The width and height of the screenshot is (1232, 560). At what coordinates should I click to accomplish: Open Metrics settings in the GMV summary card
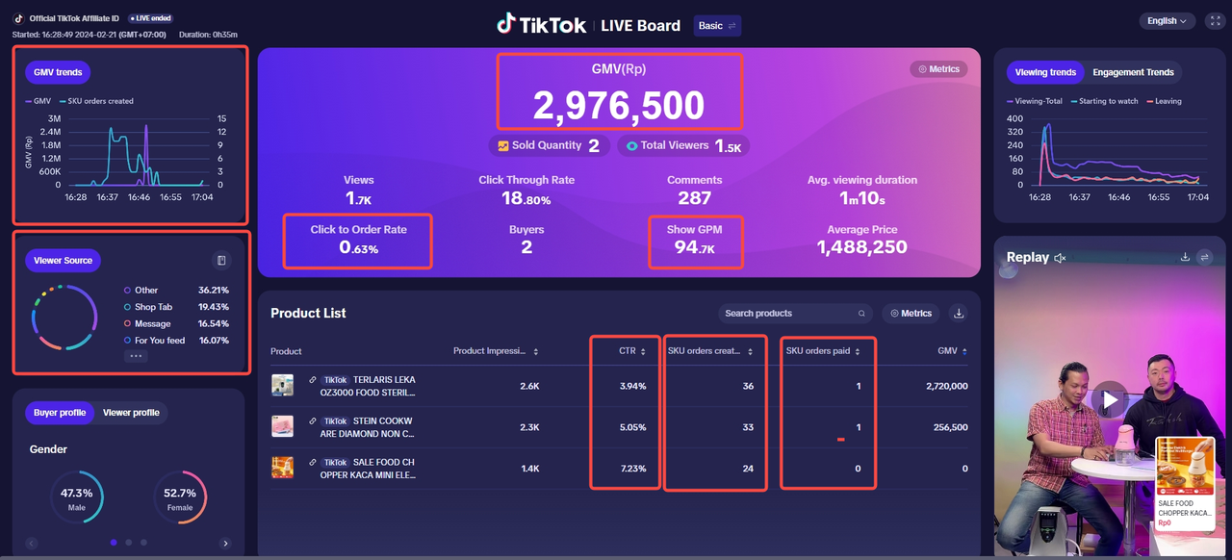coord(938,69)
